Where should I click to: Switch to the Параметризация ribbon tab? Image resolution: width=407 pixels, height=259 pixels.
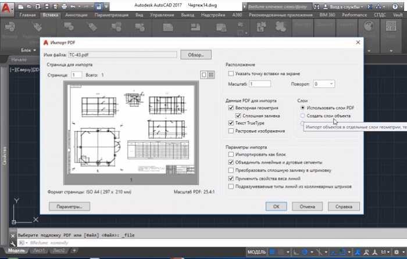coord(112,15)
